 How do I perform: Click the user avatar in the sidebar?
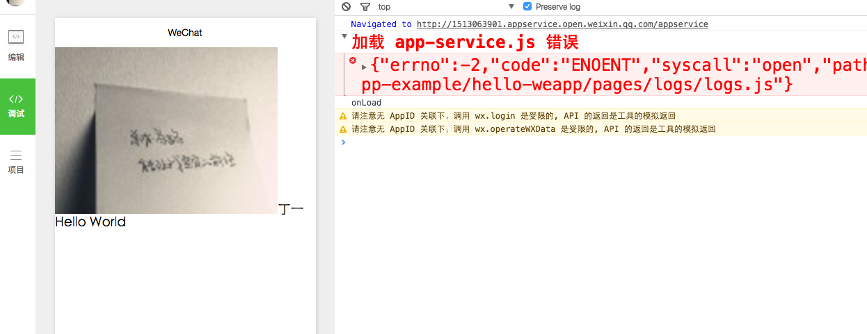pyautogui.click(x=17, y=3)
